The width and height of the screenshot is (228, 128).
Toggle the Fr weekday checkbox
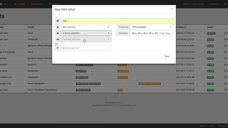pos(156,33)
